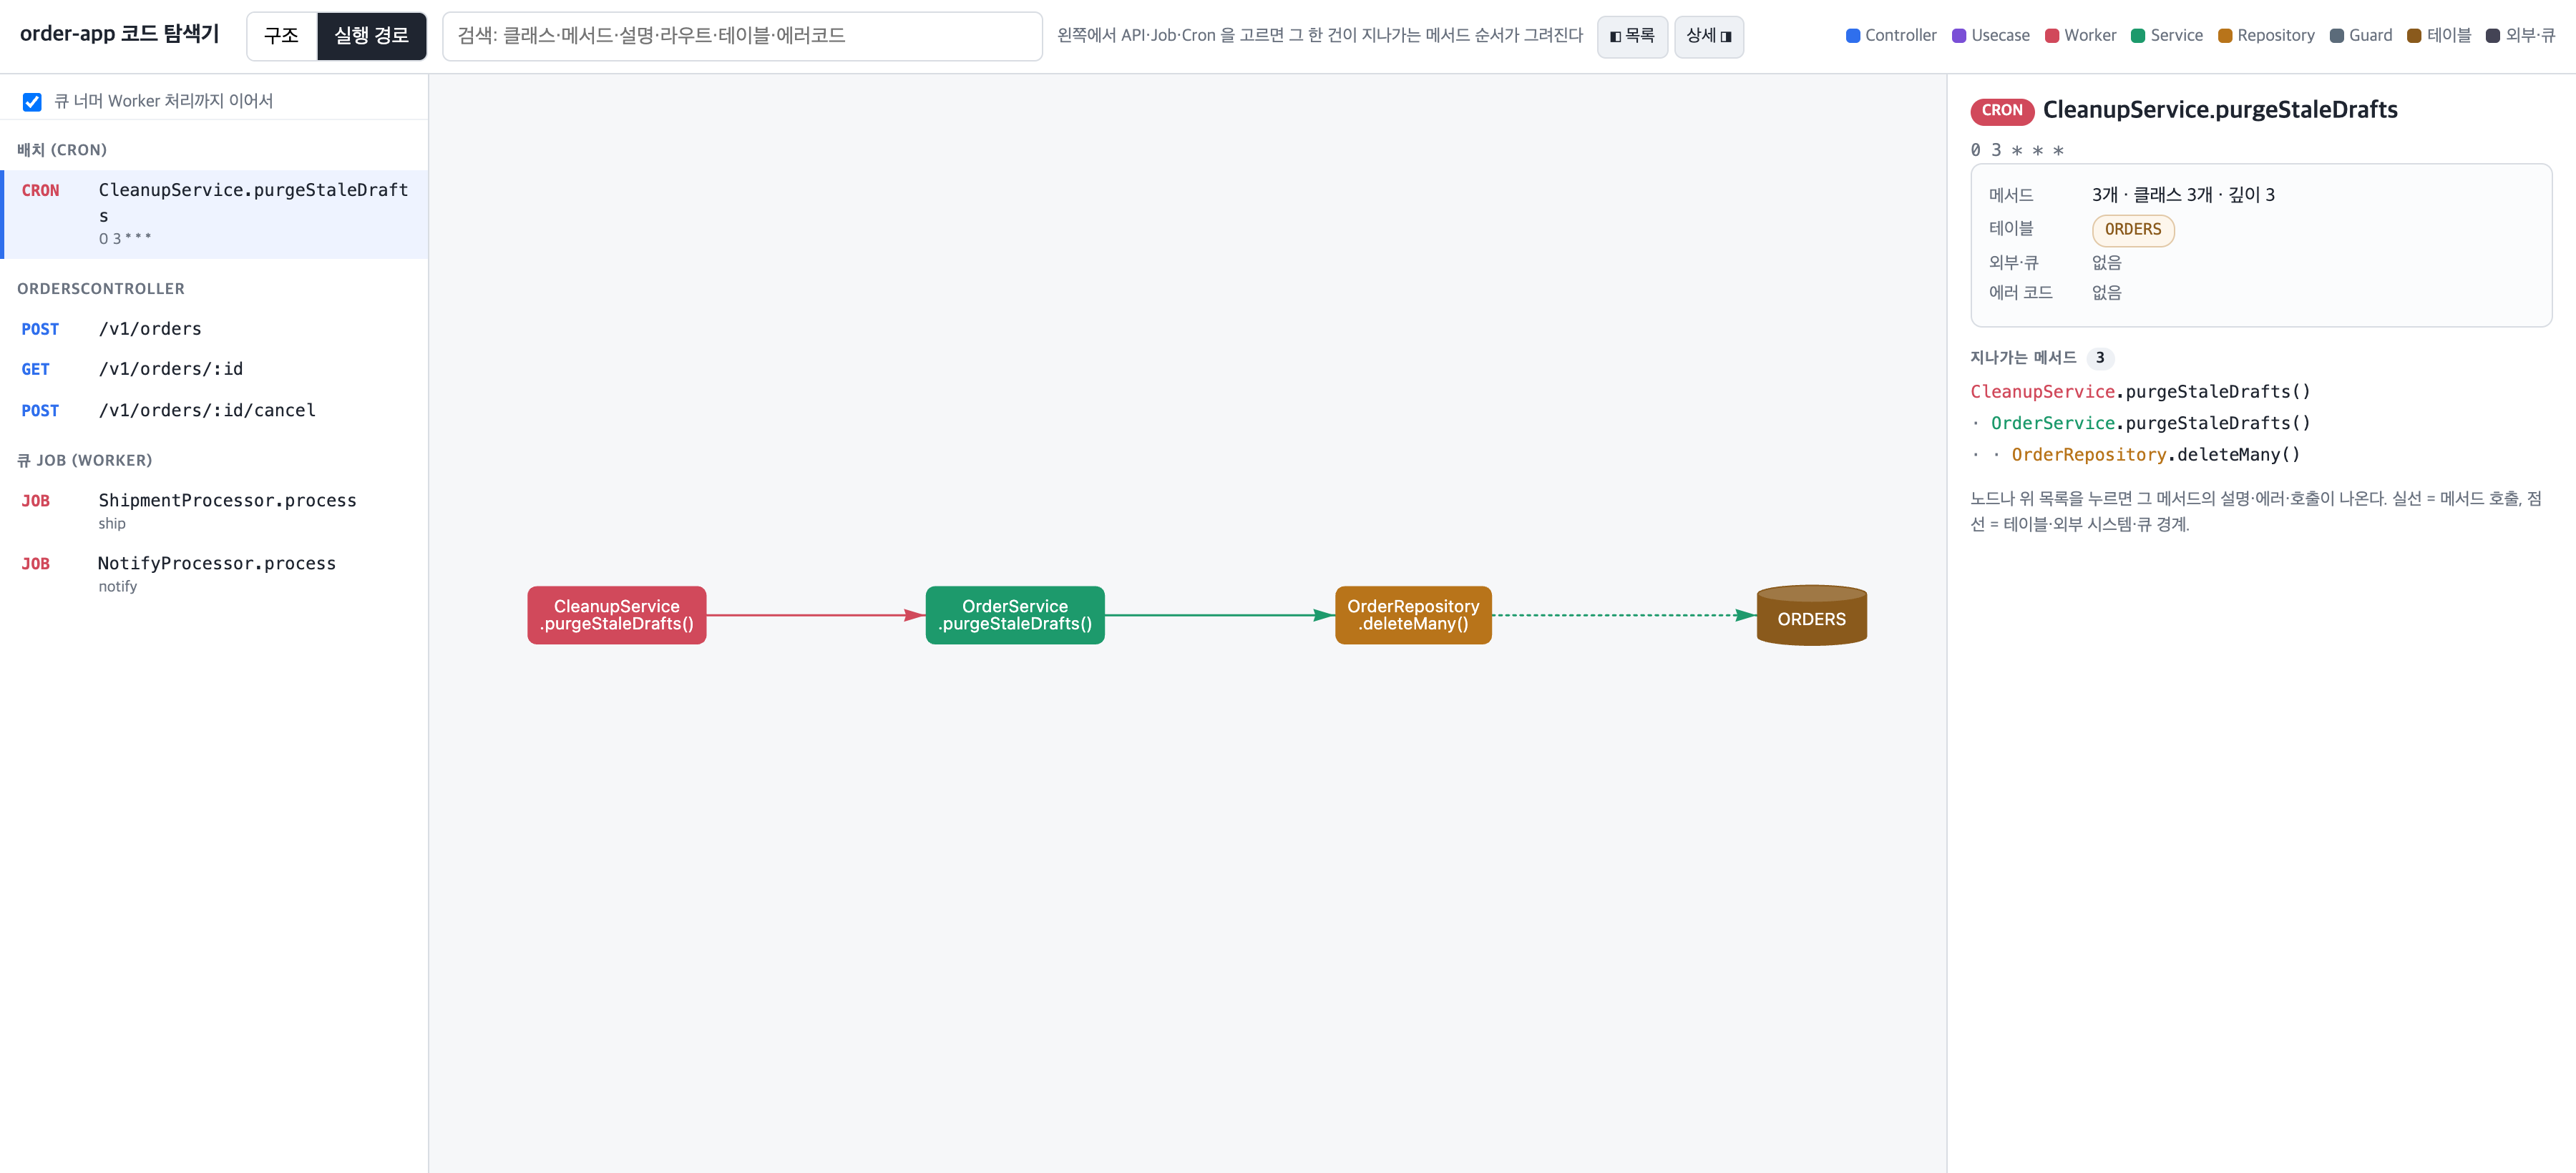Open CleanupService.purgeStaleDrafts() in method list
This screenshot has width=2576, height=1173.
click(2140, 392)
